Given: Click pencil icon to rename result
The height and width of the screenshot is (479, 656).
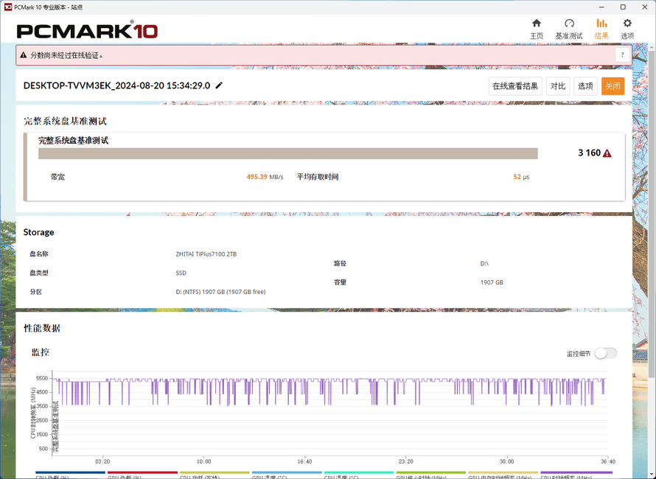Looking at the screenshot, I should 219,85.
